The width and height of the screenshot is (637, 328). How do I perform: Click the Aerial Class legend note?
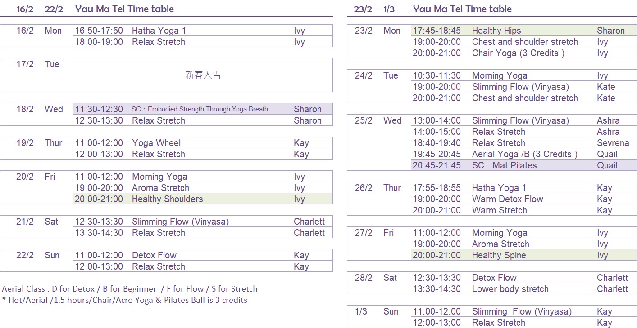[130, 289]
